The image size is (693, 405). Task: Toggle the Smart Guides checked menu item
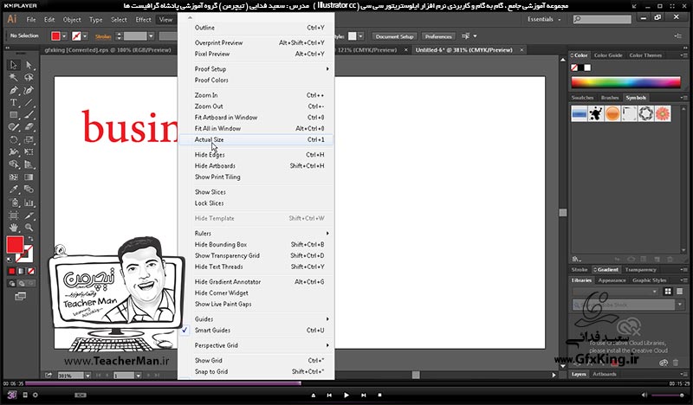(x=256, y=331)
